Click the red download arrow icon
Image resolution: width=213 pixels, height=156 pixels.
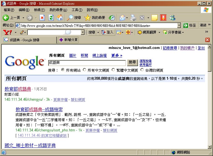[163, 18]
